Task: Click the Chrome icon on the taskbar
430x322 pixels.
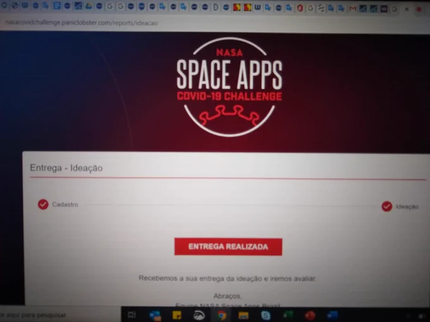Action: point(221,316)
